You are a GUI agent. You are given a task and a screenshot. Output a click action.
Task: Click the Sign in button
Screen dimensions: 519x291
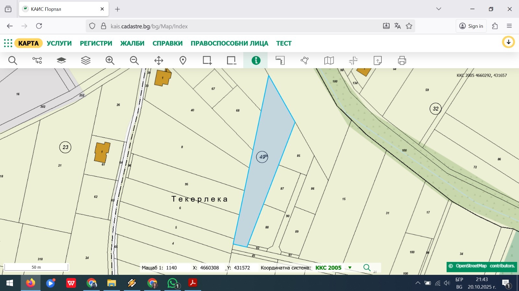pyautogui.click(x=472, y=26)
